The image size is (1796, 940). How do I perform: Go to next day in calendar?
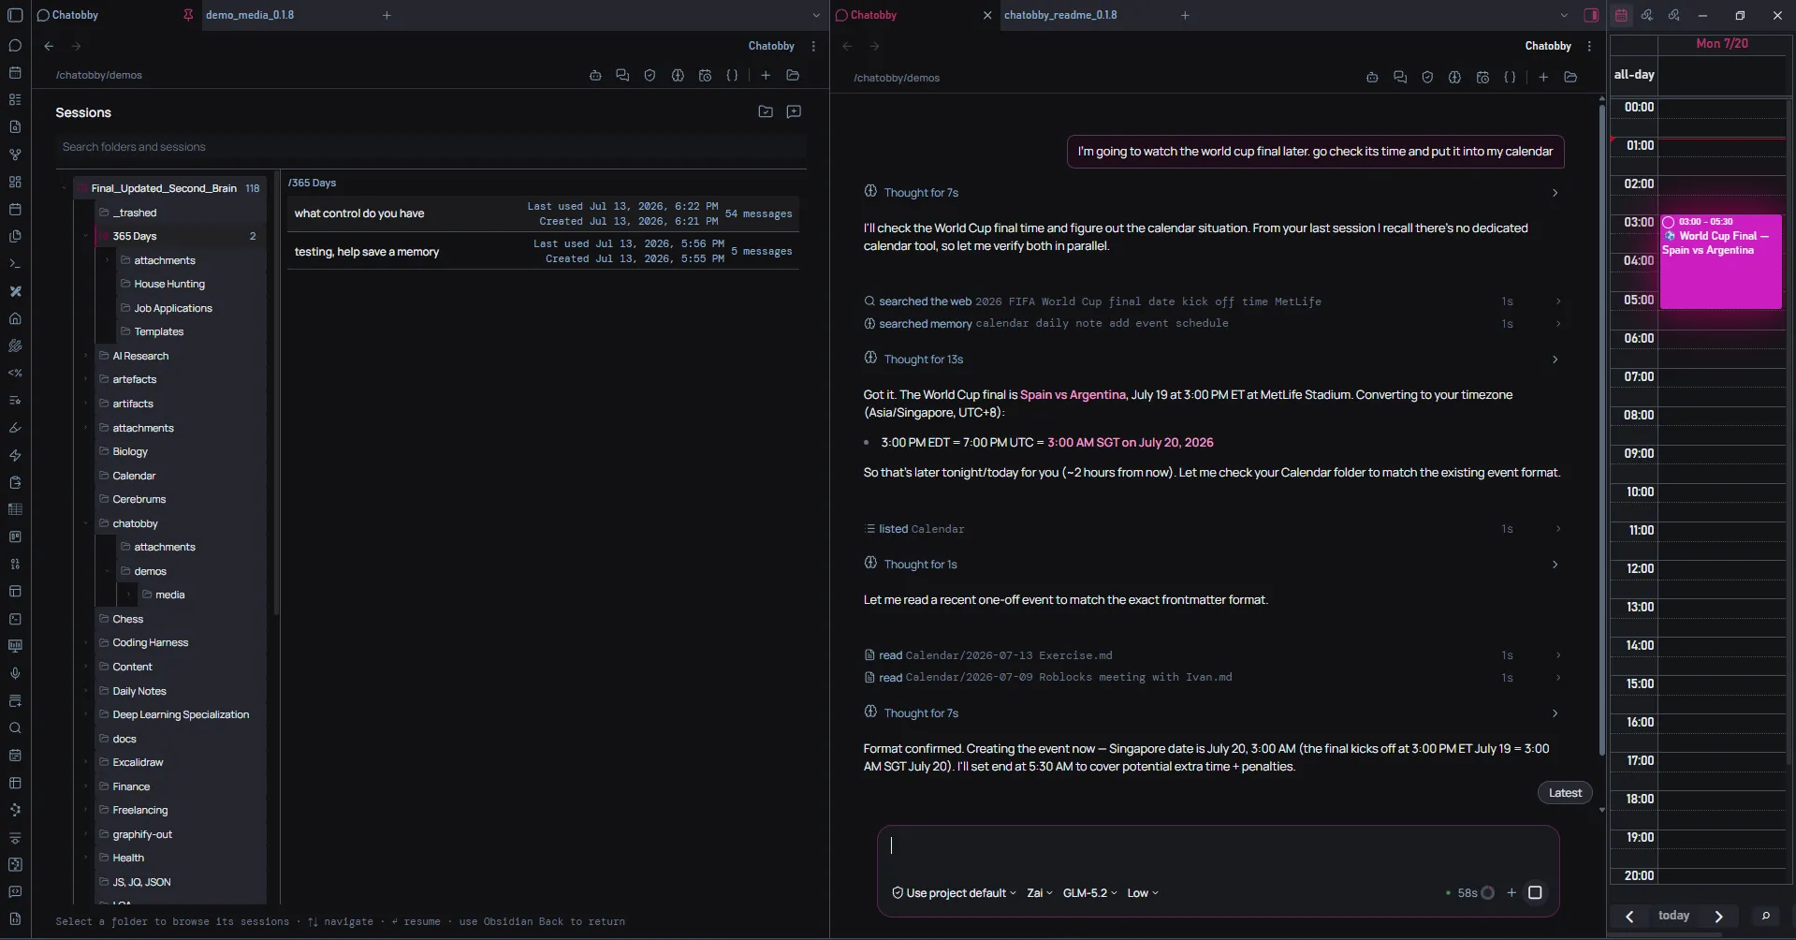pyautogui.click(x=1718, y=917)
